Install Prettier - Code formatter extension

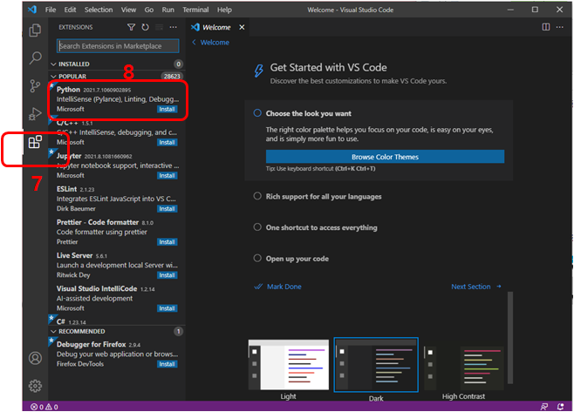(x=167, y=242)
